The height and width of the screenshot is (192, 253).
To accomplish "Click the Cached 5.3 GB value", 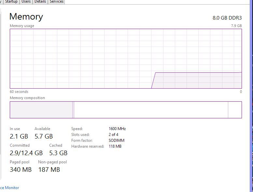I will tap(58, 153).
